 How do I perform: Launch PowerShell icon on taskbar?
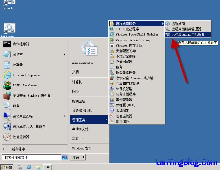pos(29,167)
